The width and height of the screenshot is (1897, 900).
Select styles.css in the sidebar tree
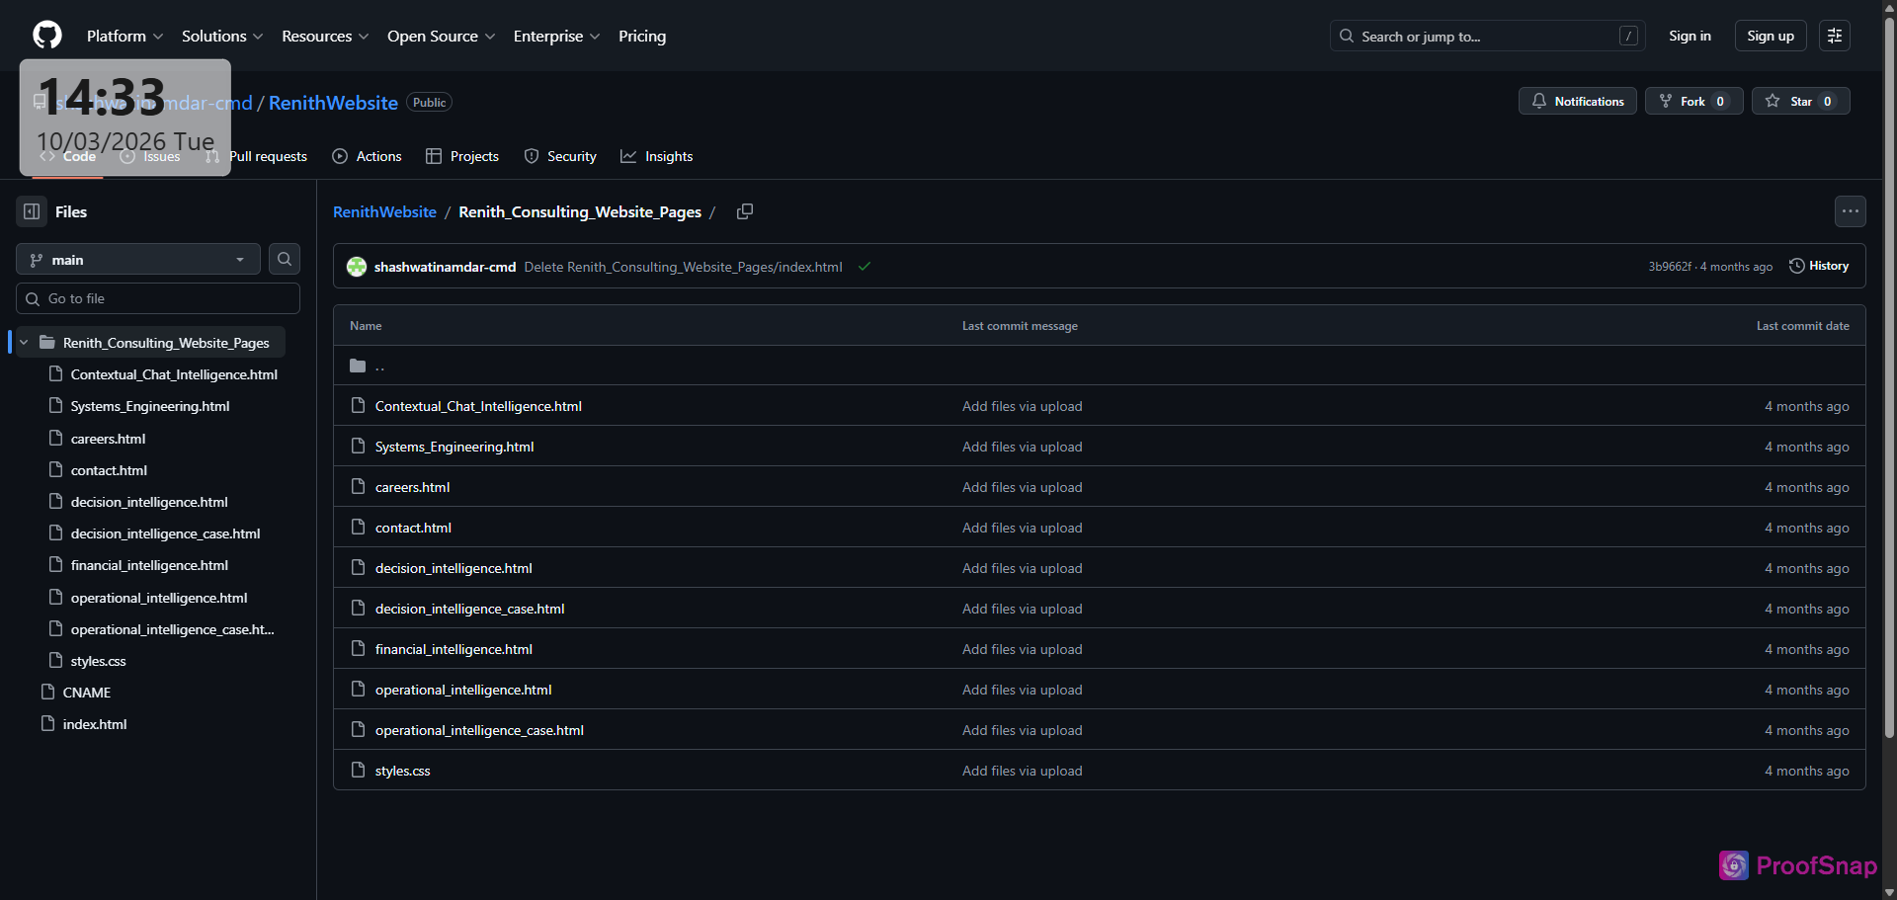98,661
